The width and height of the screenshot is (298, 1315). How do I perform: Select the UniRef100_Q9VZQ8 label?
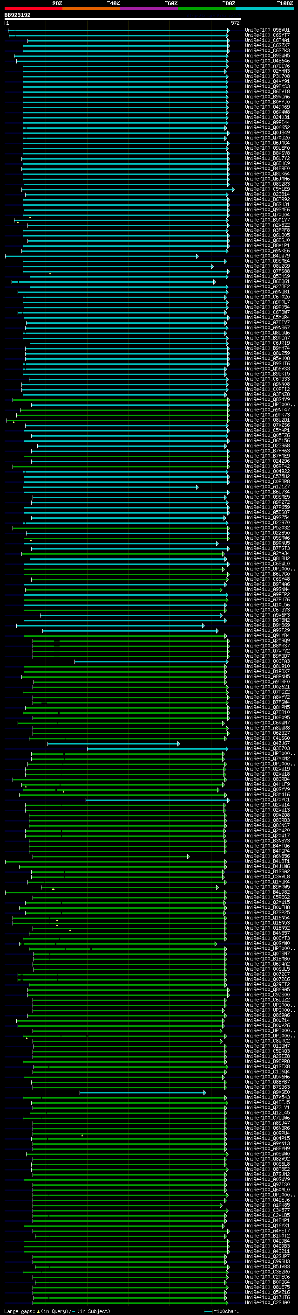point(267,815)
